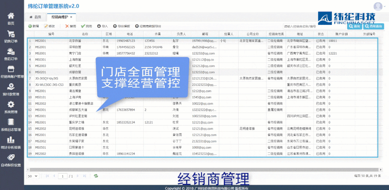Image resolution: width=389 pixels, height=190 pixels.
Task: Click the 导入 import button
Action: coord(102,26)
